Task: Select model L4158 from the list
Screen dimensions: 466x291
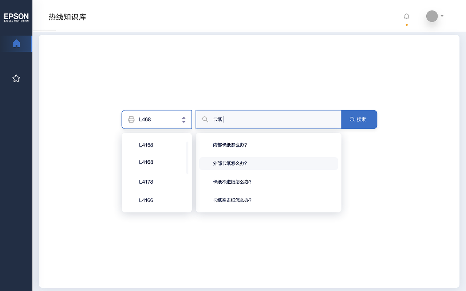Action: pos(146,145)
